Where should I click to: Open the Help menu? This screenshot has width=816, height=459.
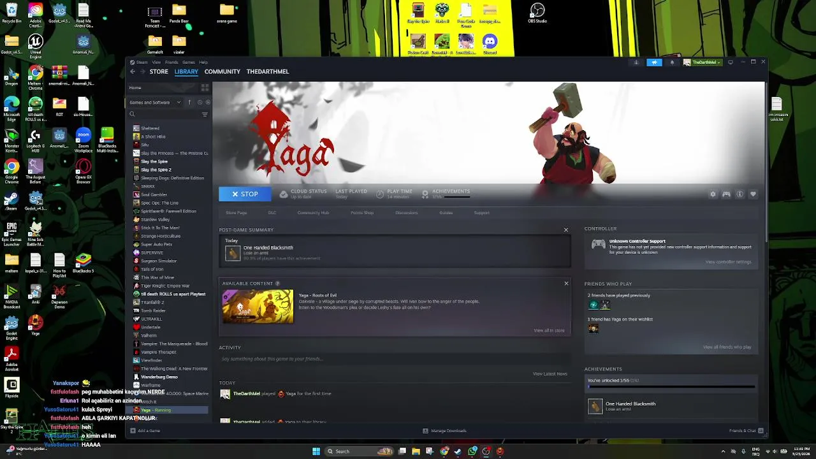click(x=203, y=62)
